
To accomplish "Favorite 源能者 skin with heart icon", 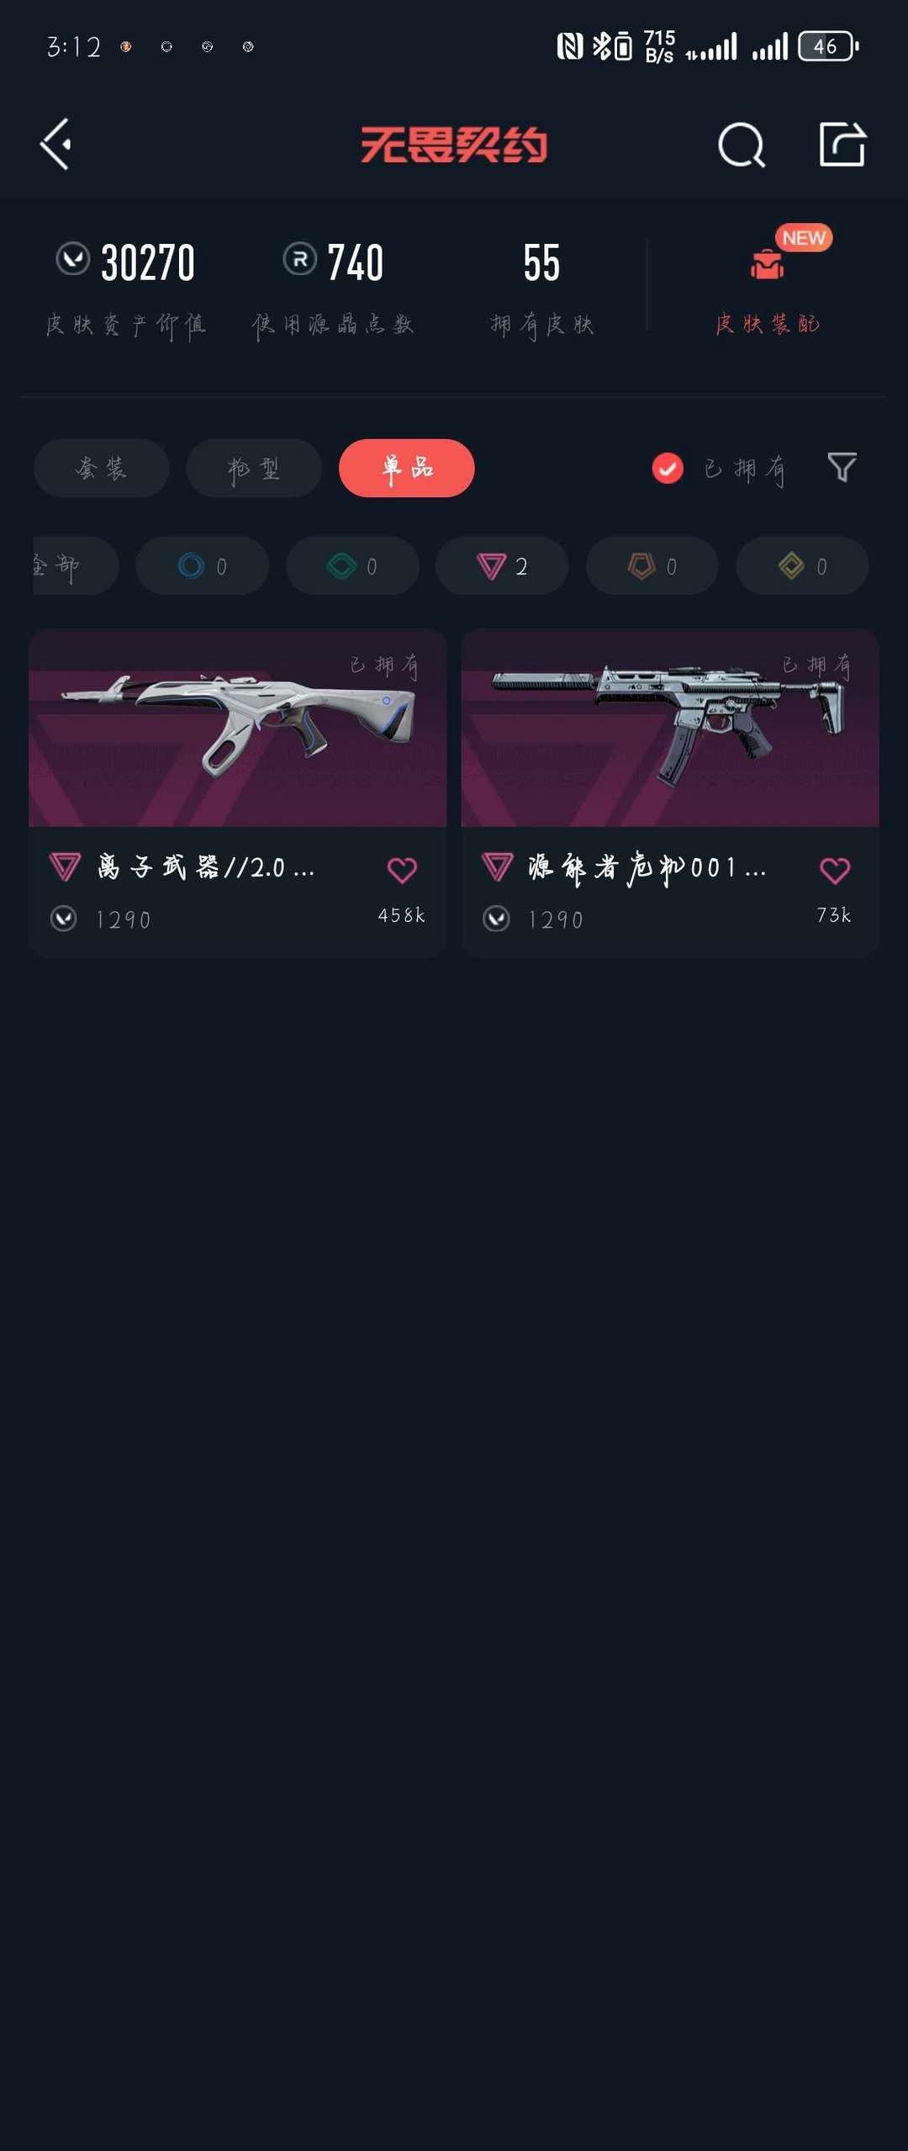I will point(835,870).
